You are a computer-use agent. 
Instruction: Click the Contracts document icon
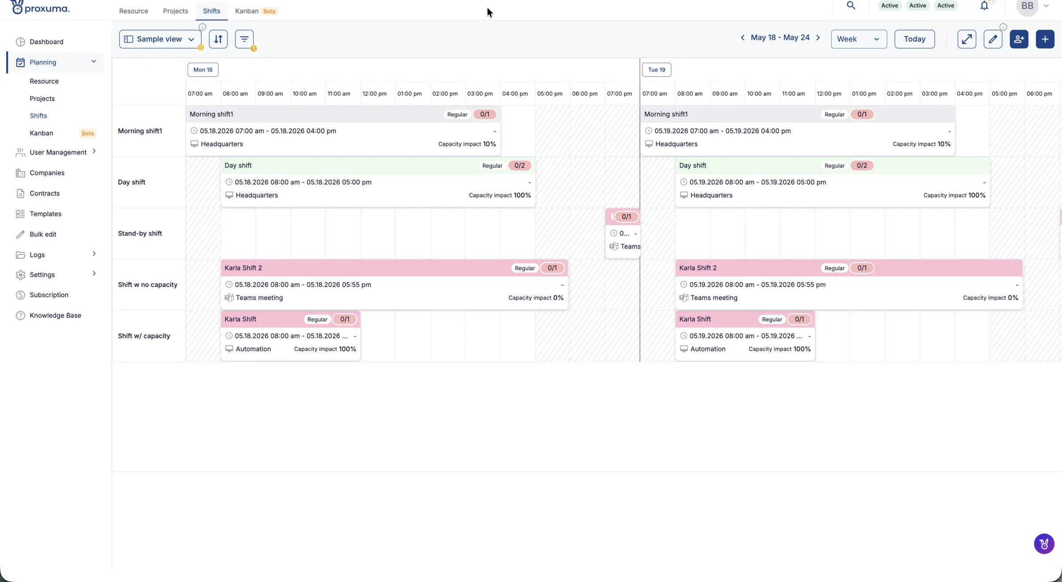click(x=20, y=193)
